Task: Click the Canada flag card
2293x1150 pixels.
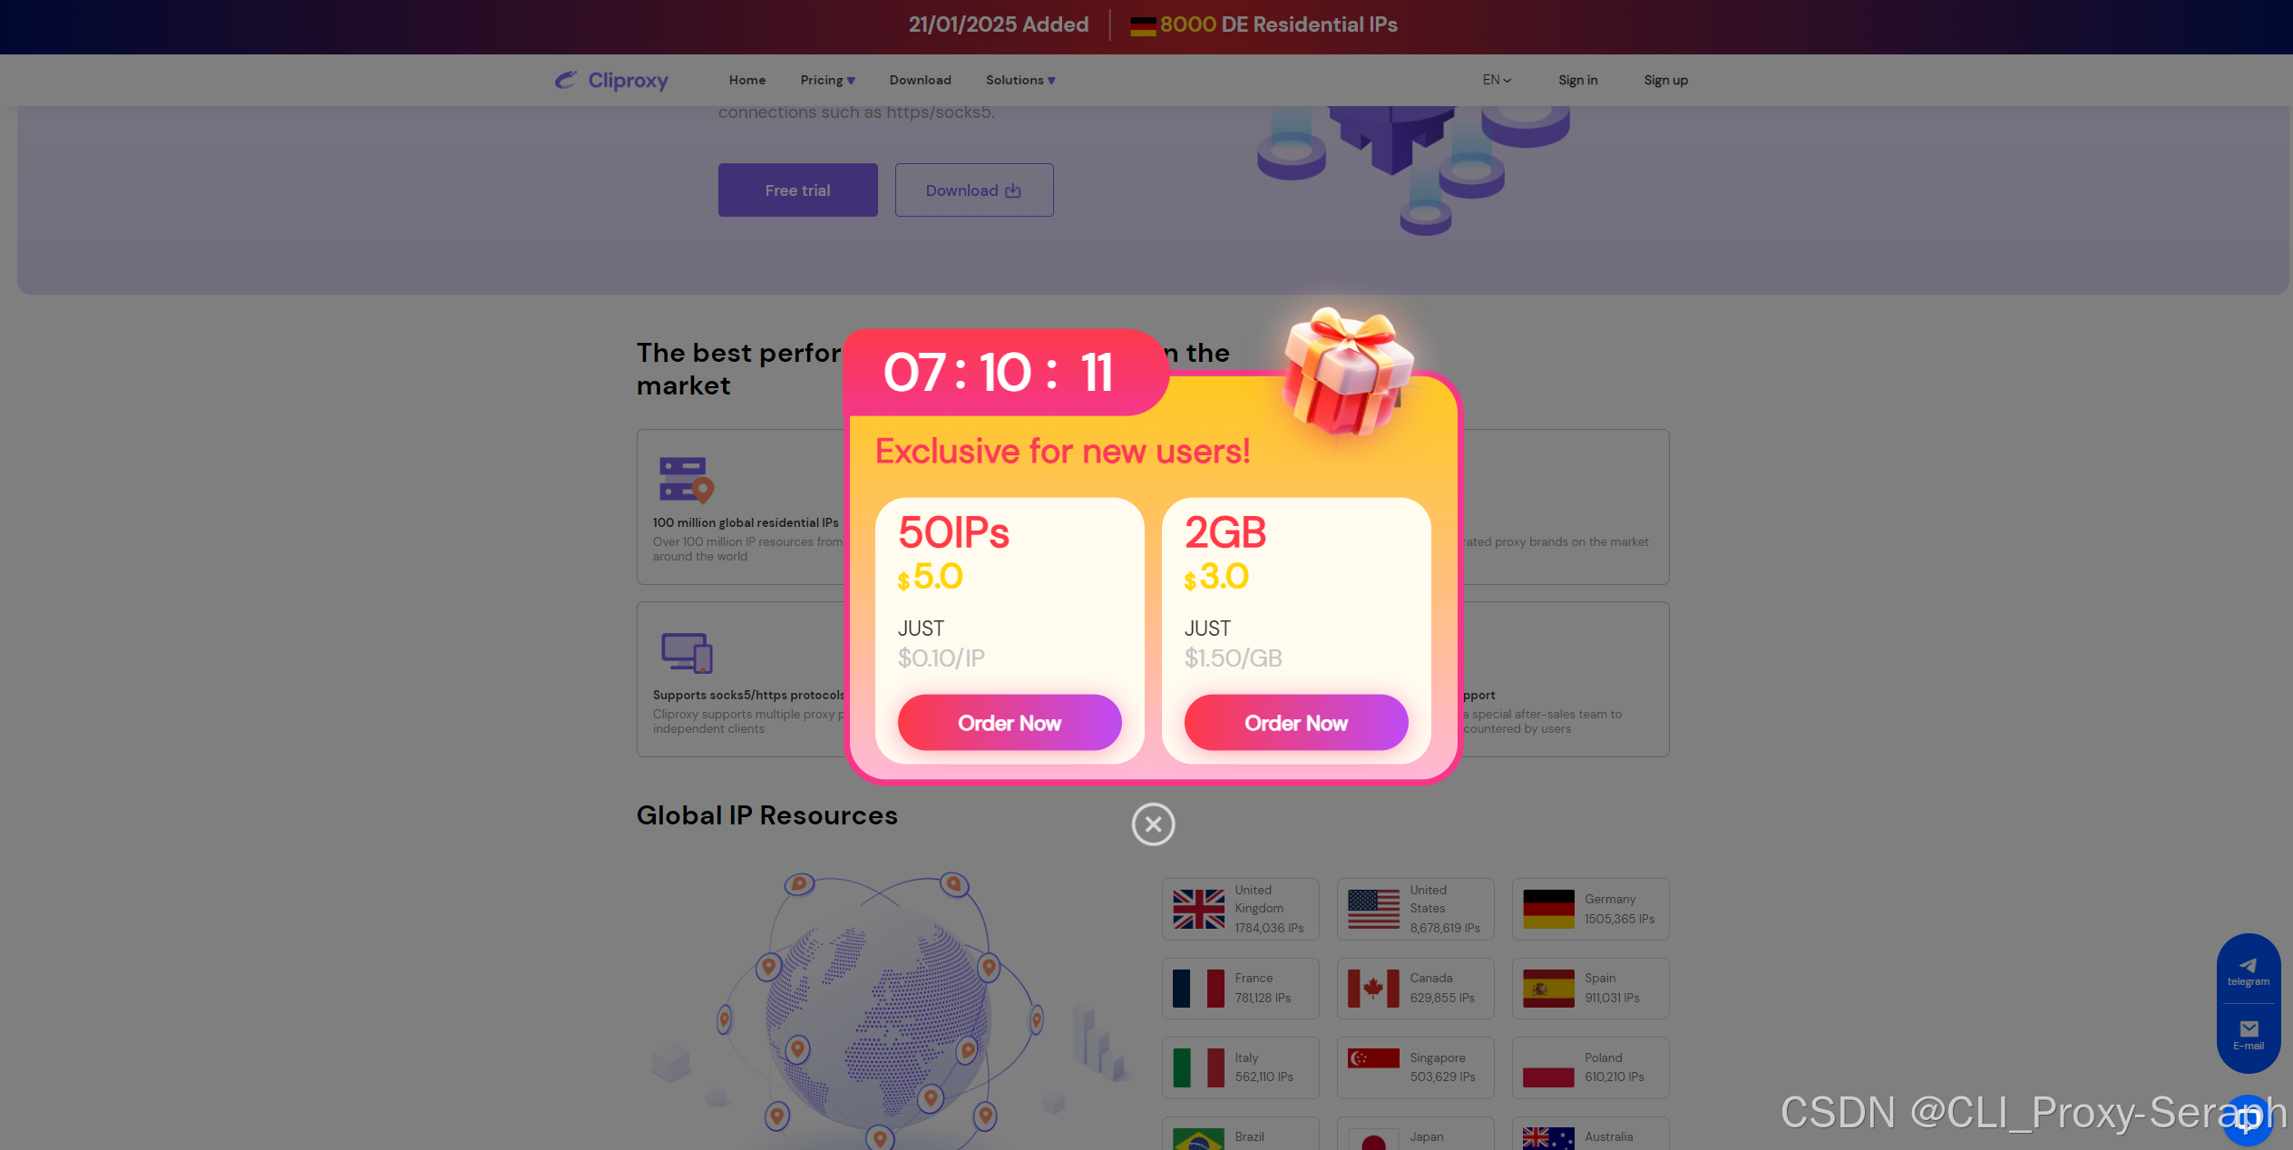Action: [x=1415, y=989]
